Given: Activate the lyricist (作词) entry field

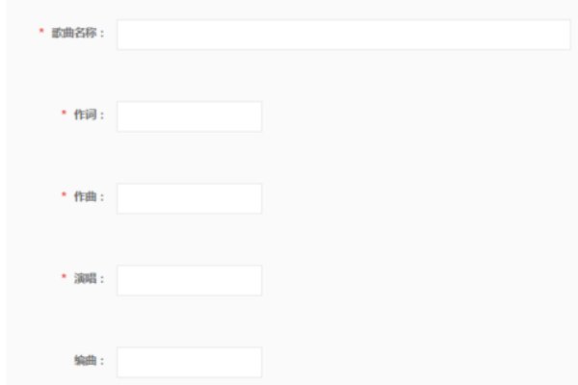Looking at the screenshot, I should tap(189, 116).
